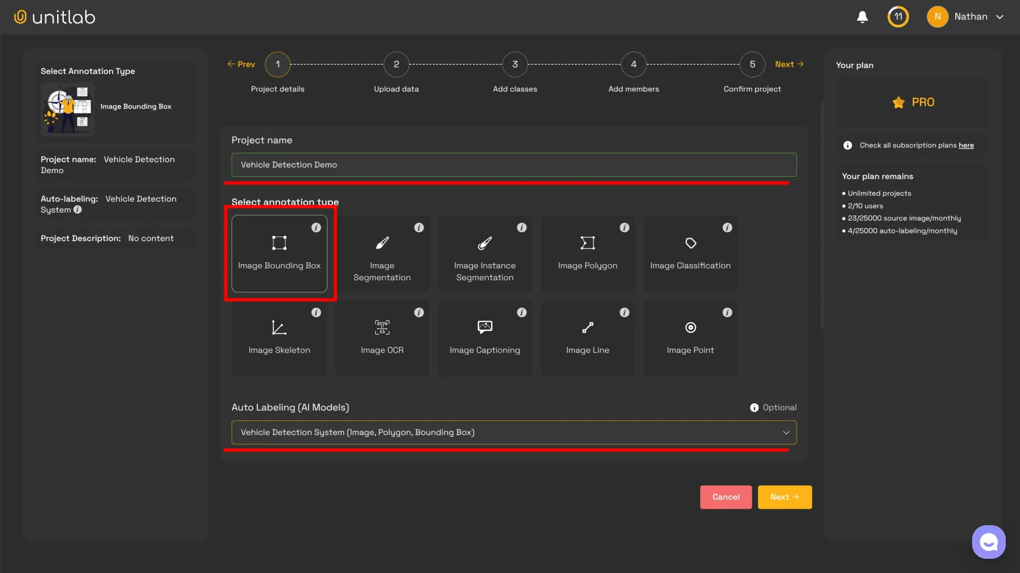Show info for Auto Labeling optional field
Viewport: 1020px width, 573px height.
(754, 407)
